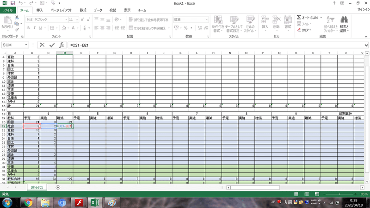The height and width of the screenshot is (208, 370).
Task: Toggle Bold formatting
Action: click(29, 28)
